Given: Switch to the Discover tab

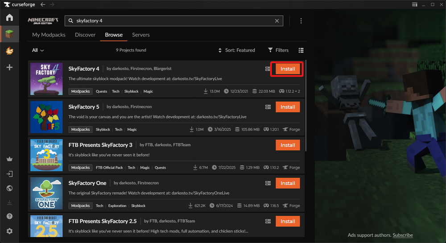Looking at the screenshot, I should (x=85, y=35).
